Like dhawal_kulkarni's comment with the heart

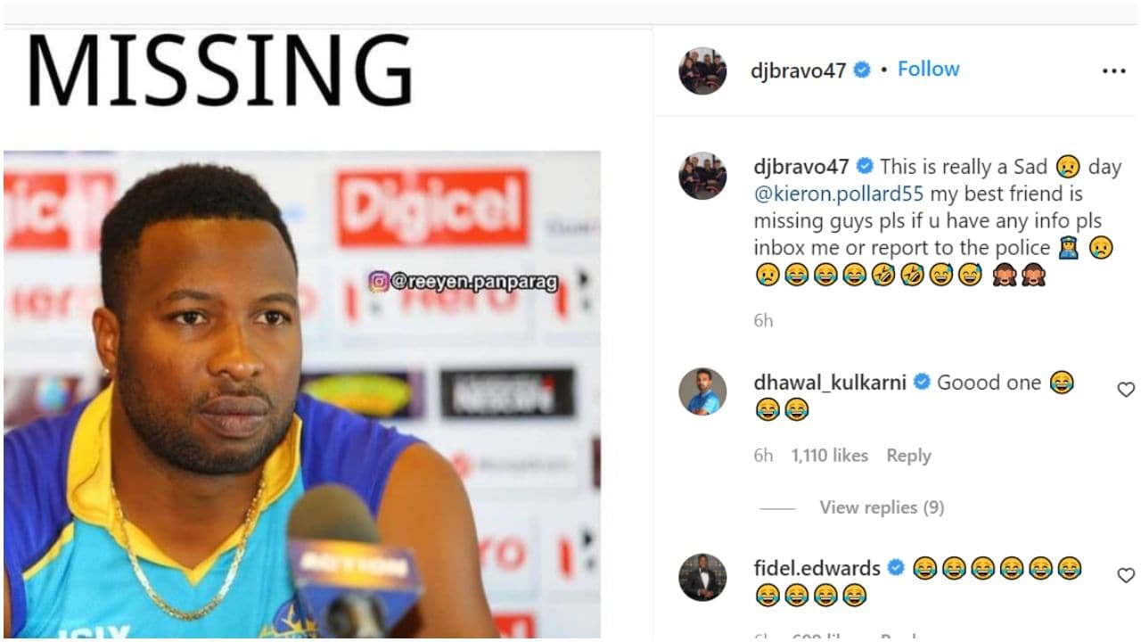tap(1126, 390)
